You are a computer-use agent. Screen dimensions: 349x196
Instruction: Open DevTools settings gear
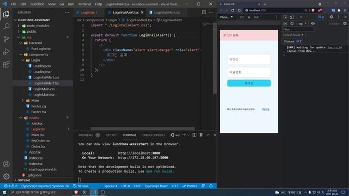tap(331, 17)
